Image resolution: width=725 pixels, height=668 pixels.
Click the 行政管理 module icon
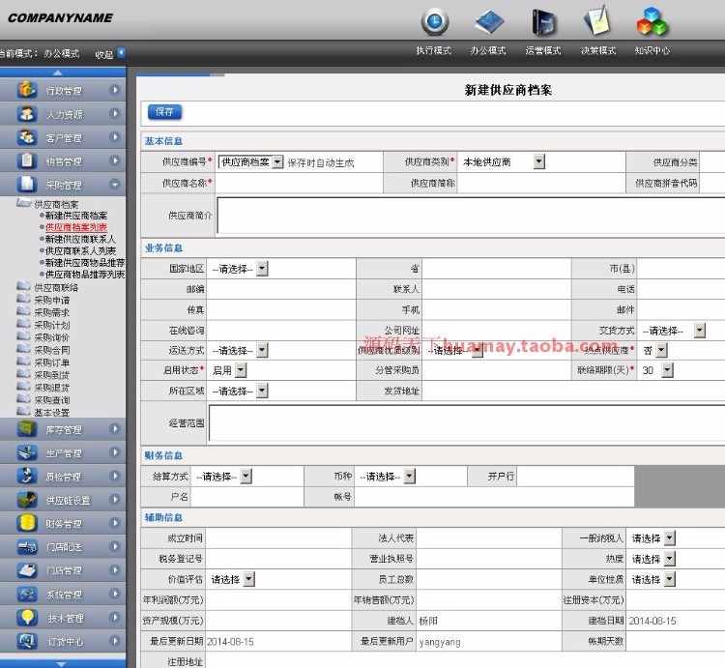[x=27, y=90]
